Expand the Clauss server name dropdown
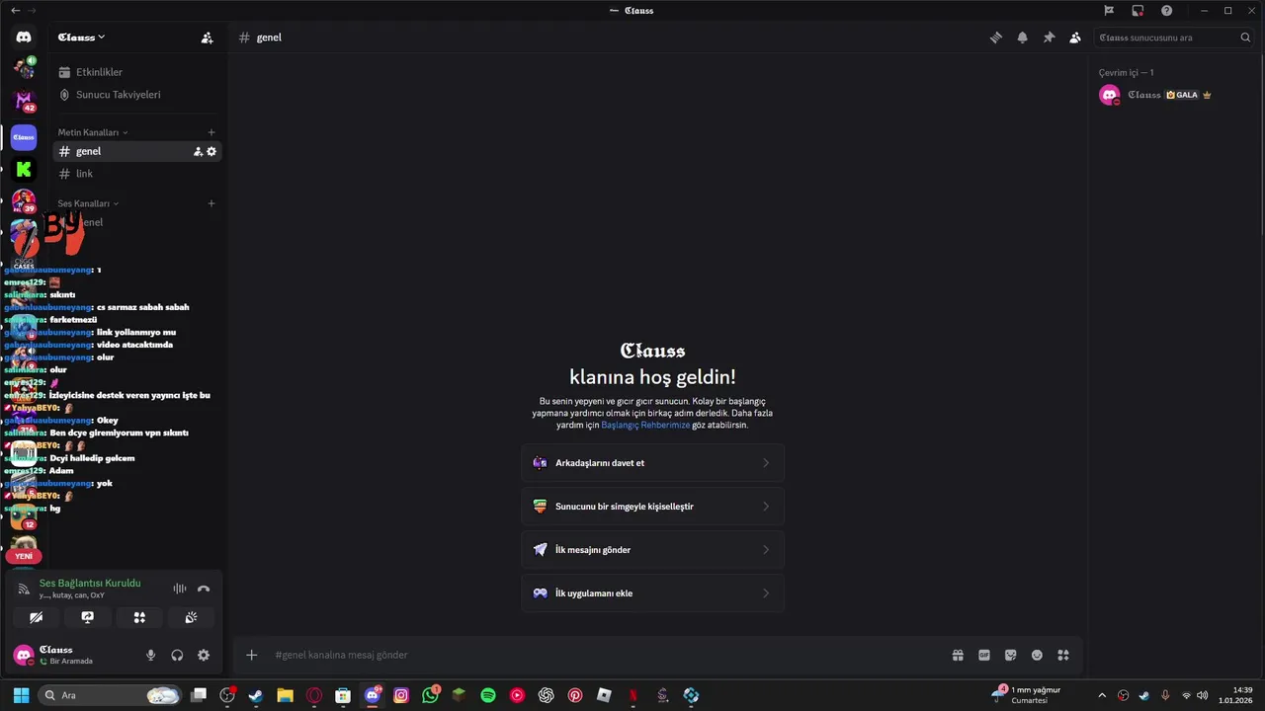Viewport: 1265px width, 711px height. [x=81, y=38]
